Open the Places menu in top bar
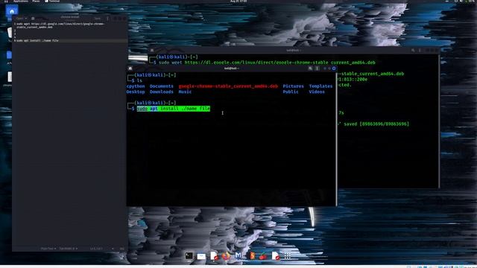The width and height of the screenshot is (477, 268). pyautogui.click(x=36, y=1)
